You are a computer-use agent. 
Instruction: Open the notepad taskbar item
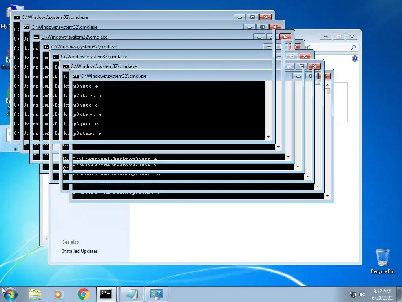(x=132, y=294)
